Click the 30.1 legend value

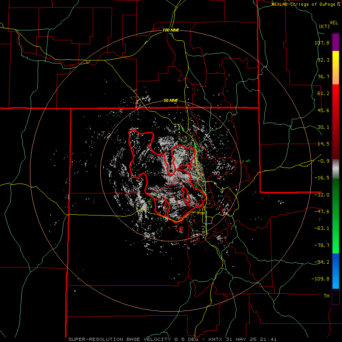(x=323, y=127)
